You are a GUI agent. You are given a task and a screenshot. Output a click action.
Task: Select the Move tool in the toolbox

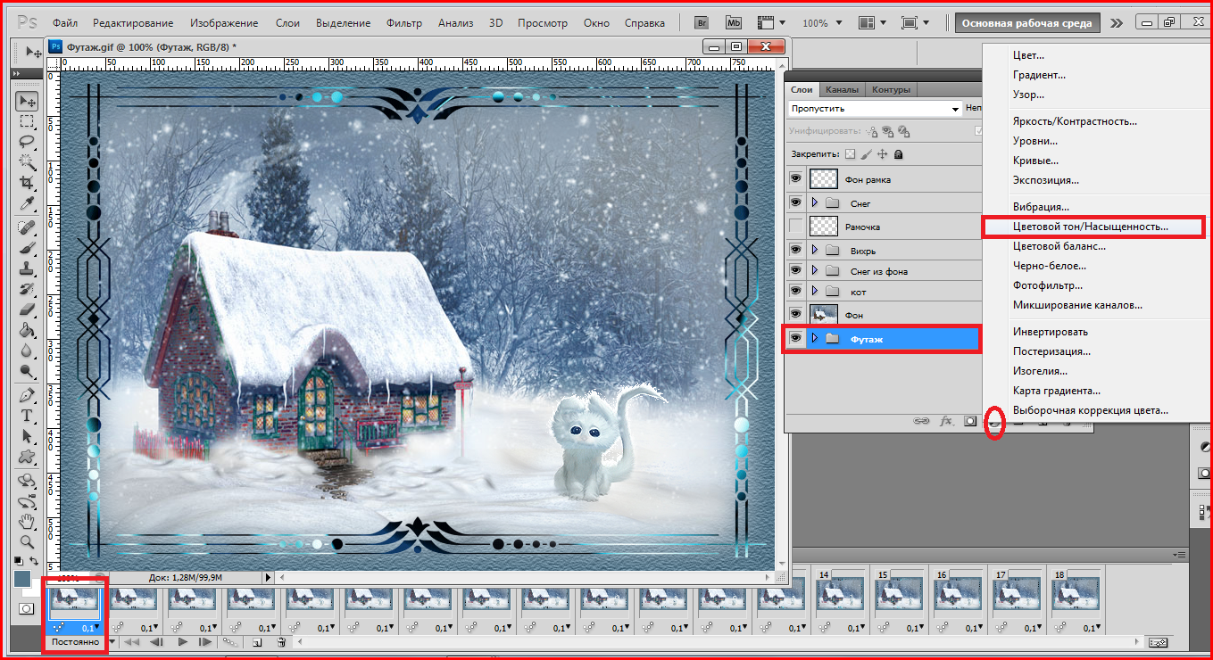[x=28, y=101]
